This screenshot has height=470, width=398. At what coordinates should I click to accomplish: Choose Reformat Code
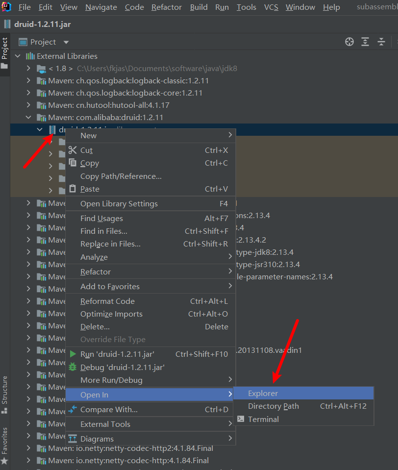click(x=150, y=301)
